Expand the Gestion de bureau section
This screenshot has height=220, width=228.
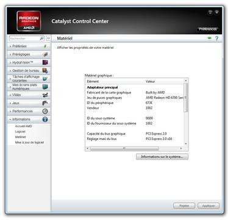point(29,70)
